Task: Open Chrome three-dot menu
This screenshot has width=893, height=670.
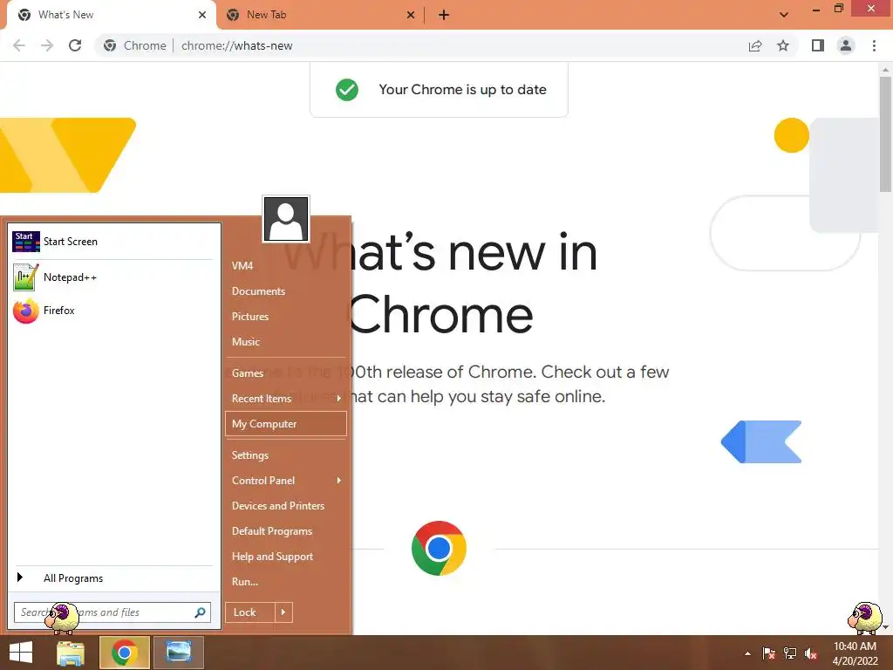Action: pyautogui.click(x=874, y=45)
